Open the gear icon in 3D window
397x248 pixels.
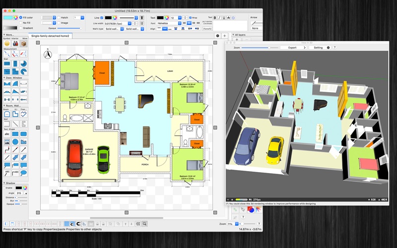pyautogui.click(x=328, y=48)
